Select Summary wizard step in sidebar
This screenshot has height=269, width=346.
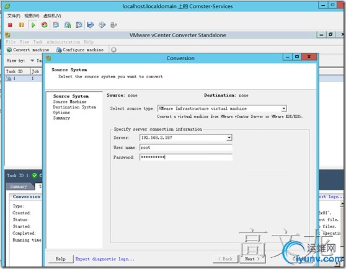(61, 118)
